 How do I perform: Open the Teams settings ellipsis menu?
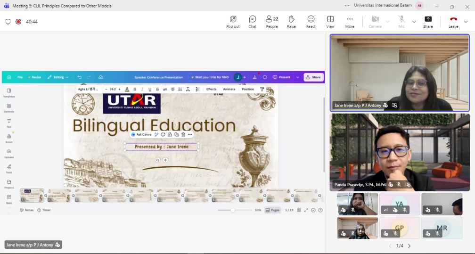coord(347,6)
